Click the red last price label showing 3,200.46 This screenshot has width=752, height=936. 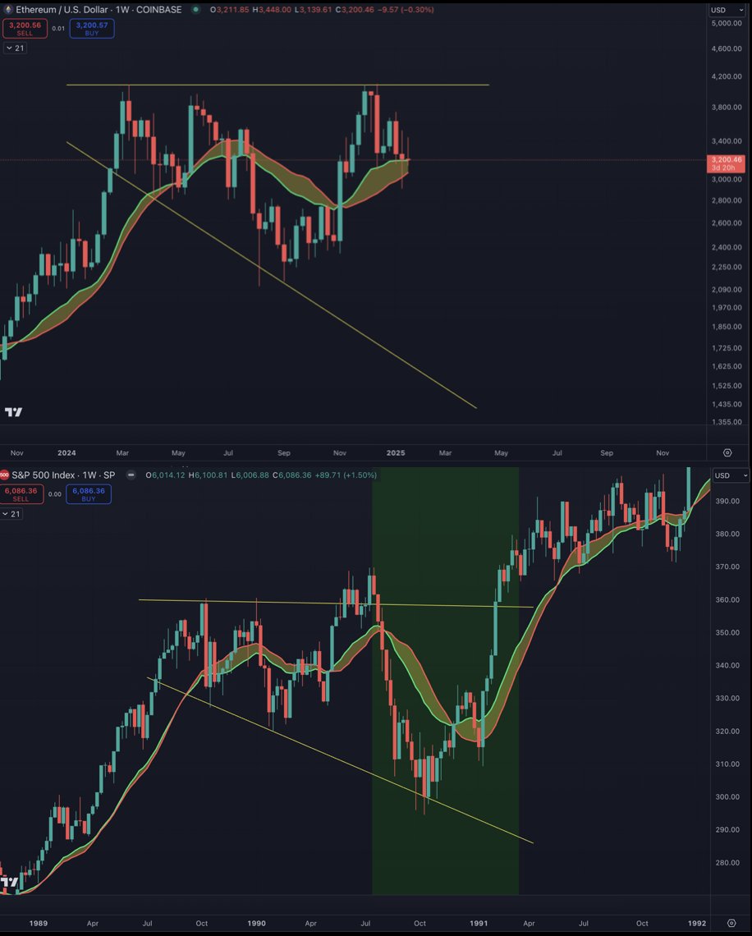pos(726,163)
